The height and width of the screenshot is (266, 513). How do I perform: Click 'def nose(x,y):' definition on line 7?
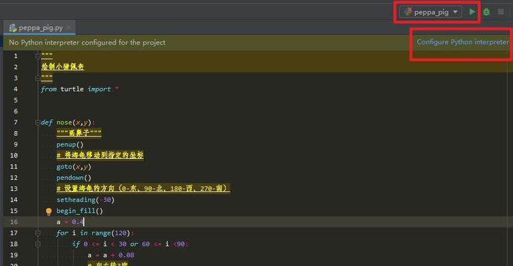(x=68, y=122)
